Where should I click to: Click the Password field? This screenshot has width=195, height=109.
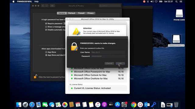[108, 56]
